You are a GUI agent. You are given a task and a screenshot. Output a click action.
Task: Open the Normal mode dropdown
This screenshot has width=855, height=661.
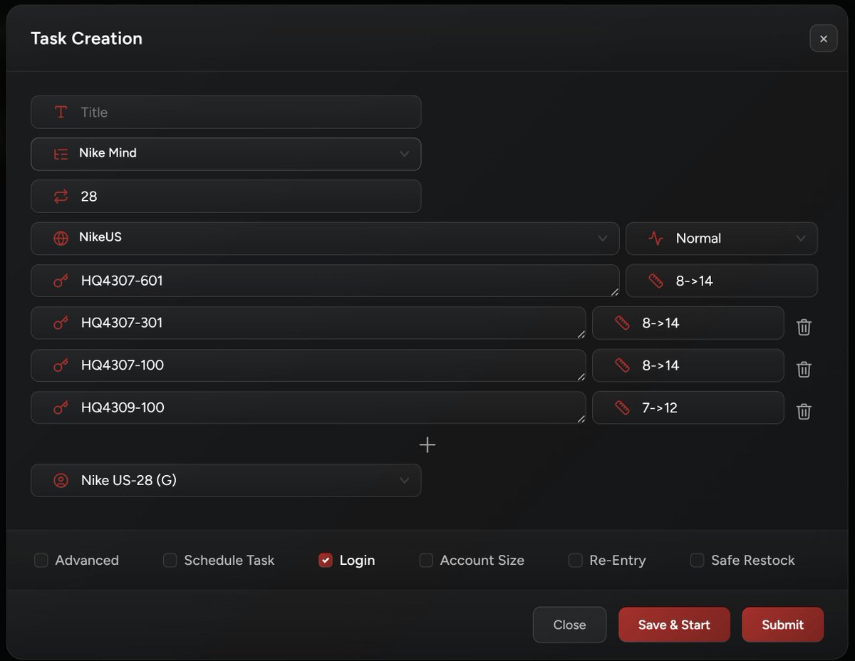coord(722,239)
